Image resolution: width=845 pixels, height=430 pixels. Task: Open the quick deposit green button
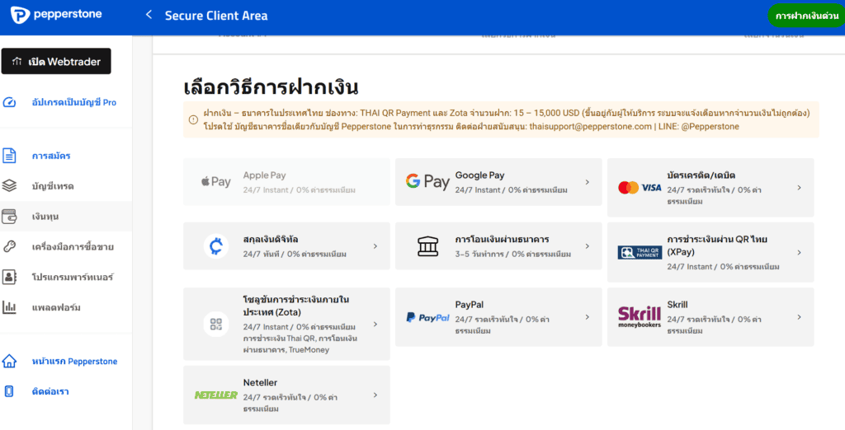point(806,16)
